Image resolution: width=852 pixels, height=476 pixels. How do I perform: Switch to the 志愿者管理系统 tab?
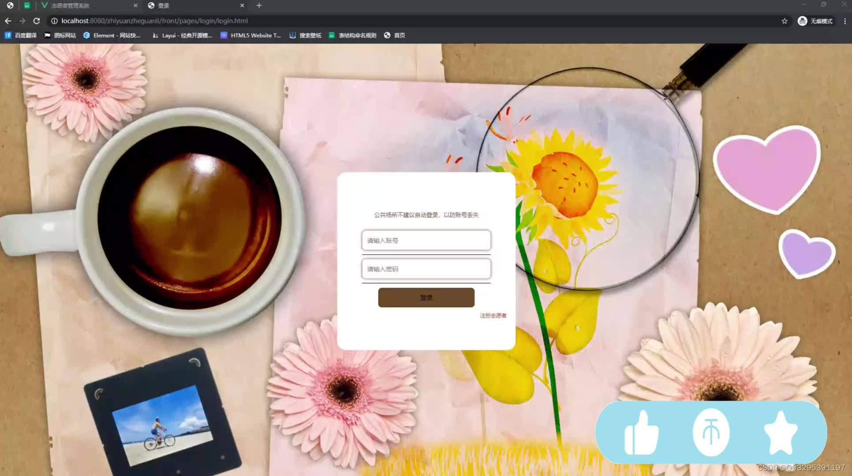(88, 5)
